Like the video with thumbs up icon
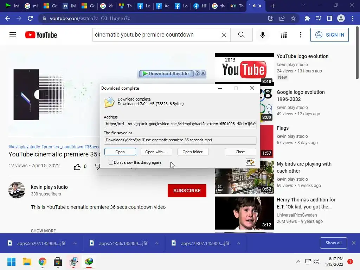The width and height of the screenshot is (360, 270). coord(77,166)
